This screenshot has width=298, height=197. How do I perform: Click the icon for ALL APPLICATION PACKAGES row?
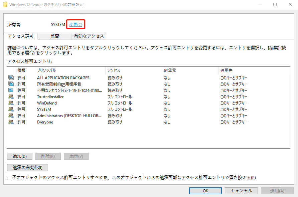pyautogui.click(x=11, y=78)
